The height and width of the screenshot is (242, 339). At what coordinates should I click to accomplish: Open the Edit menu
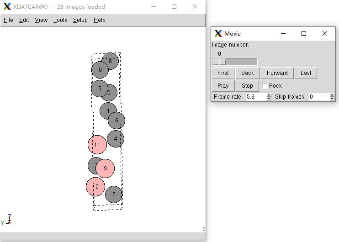(24, 20)
